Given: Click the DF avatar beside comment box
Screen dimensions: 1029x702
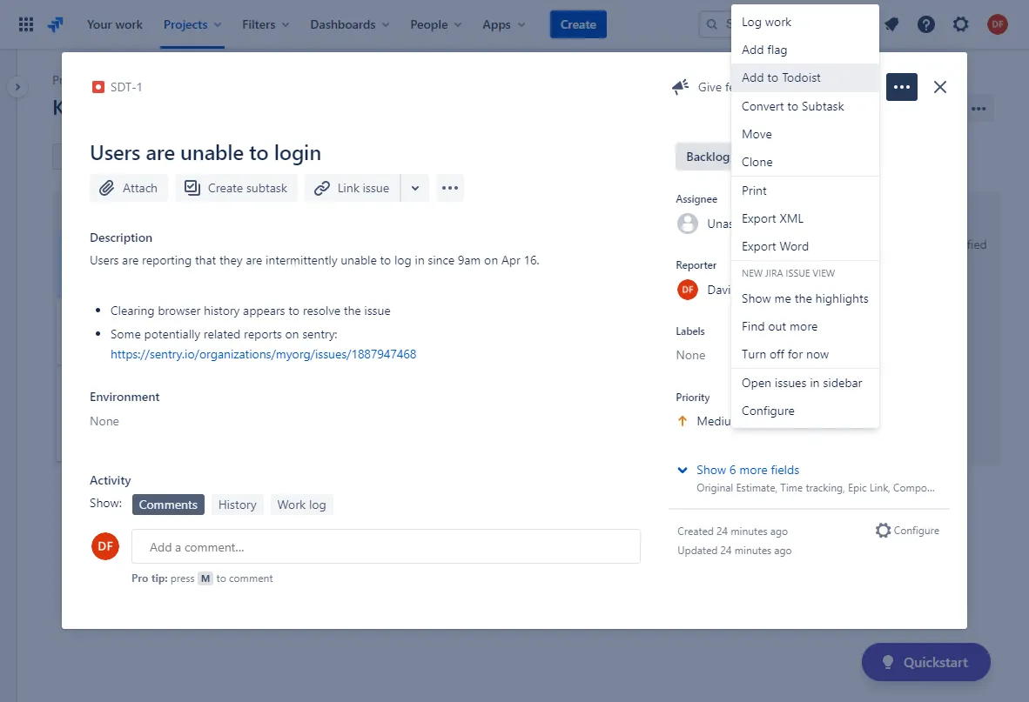Looking at the screenshot, I should tap(105, 546).
